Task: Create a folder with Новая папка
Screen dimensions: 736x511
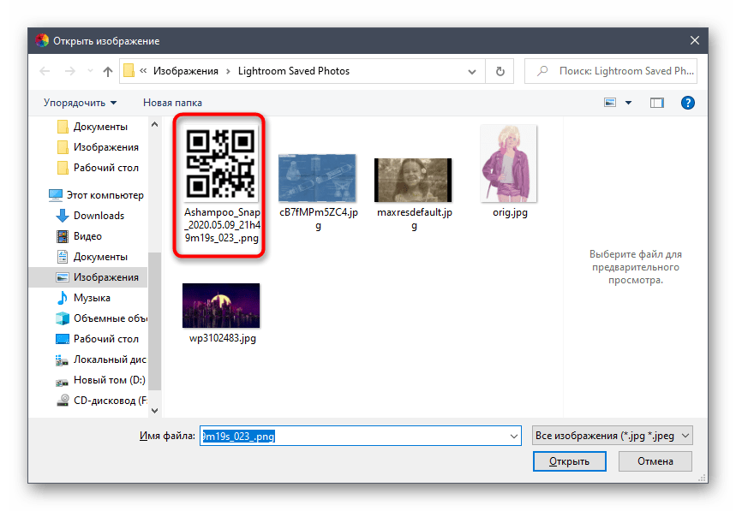Action: [x=172, y=103]
